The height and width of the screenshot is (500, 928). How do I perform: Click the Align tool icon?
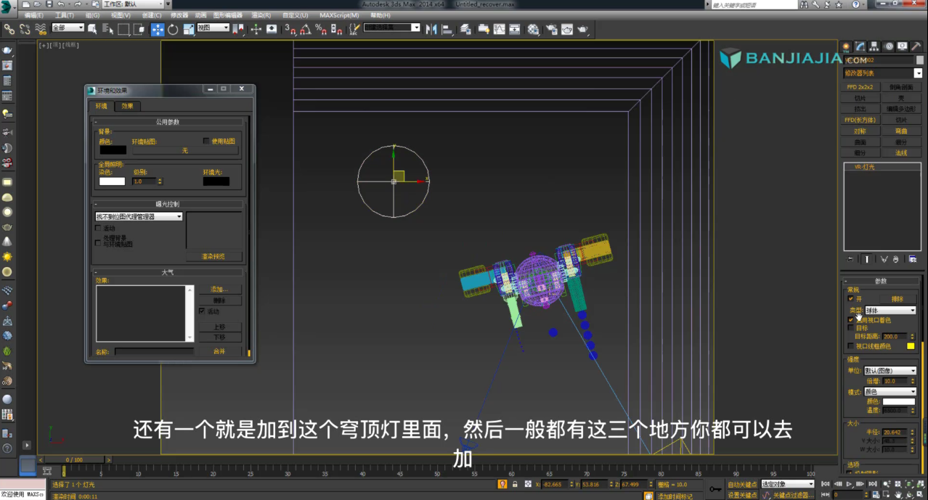pos(447,29)
